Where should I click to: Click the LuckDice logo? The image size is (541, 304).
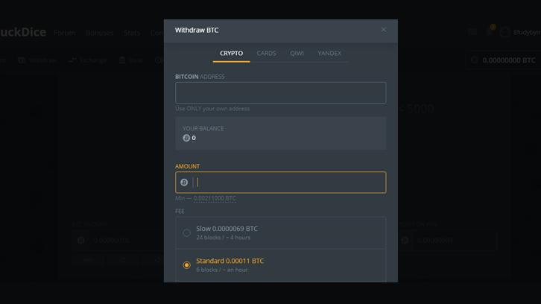23,32
